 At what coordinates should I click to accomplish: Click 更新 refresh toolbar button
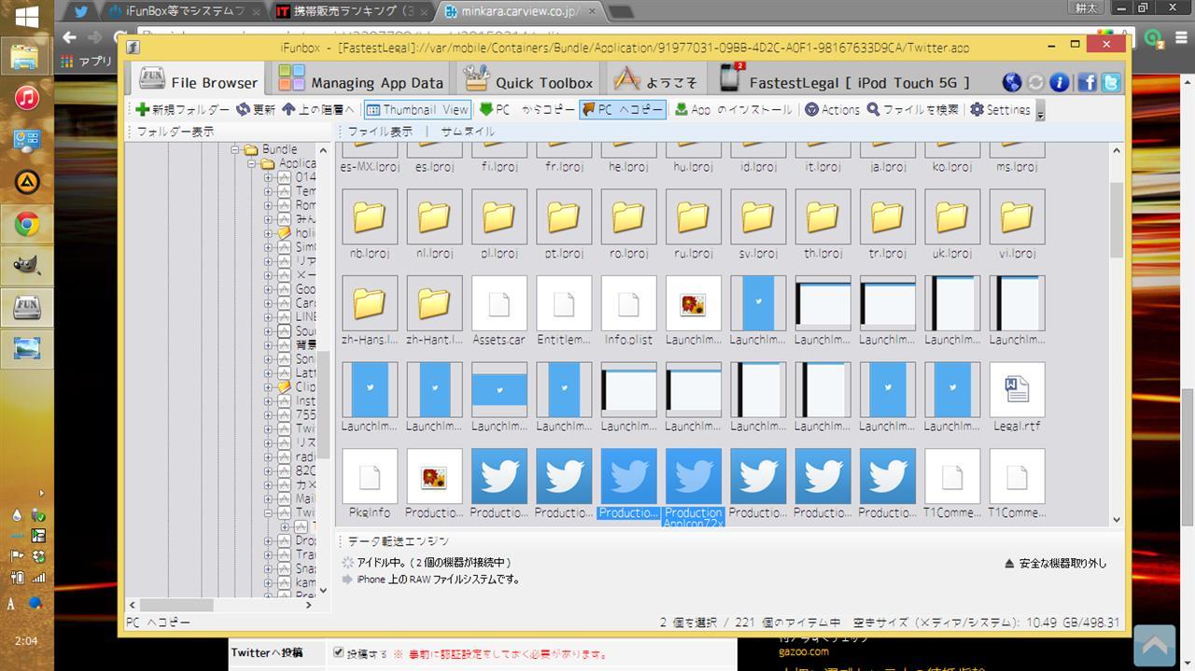pyautogui.click(x=256, y=109)
